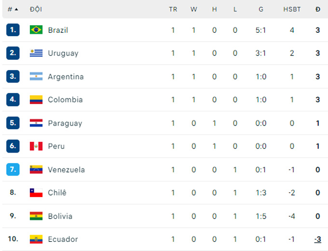Click the Colombia flag icon
Viewport: 328px width, 251px height.
(36, 99)
